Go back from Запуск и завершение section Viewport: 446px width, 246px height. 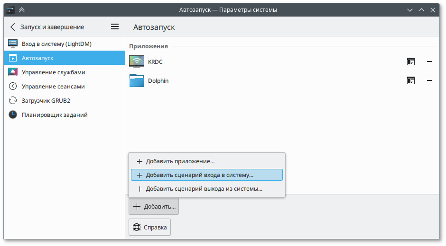[x=12, y=27]
